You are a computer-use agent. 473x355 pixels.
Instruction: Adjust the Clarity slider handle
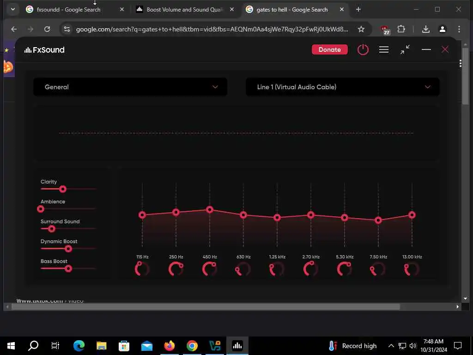pos(63,189)
